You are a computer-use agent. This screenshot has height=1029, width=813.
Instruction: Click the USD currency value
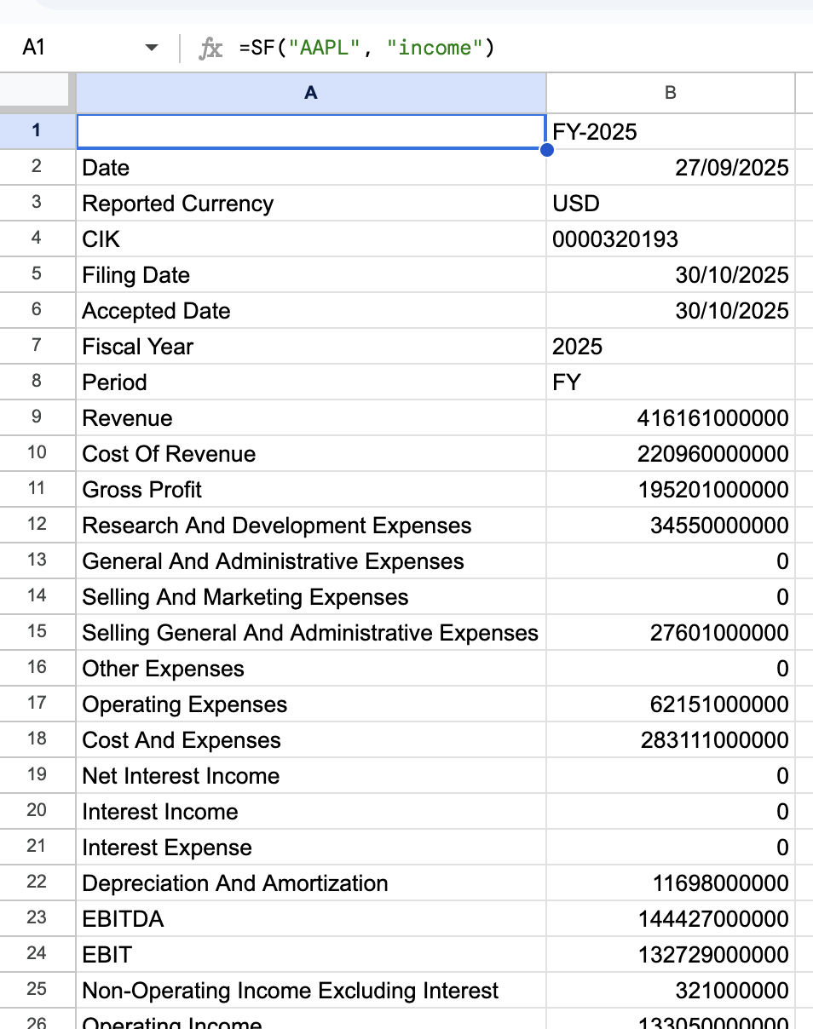click(670, 203)
